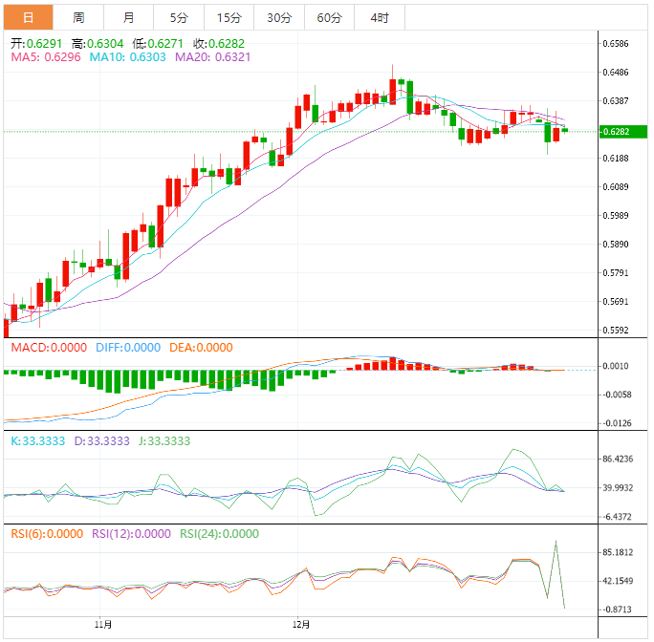Click the DEA indicator value
The height and width of the screenshot is (642, 654).
[x=201, y=348]
